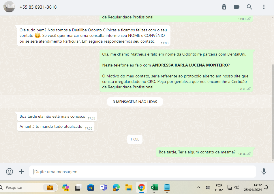Screen dimensions: 274x194
Task: Open Notepad from taskbar
Action: (167, 188)
